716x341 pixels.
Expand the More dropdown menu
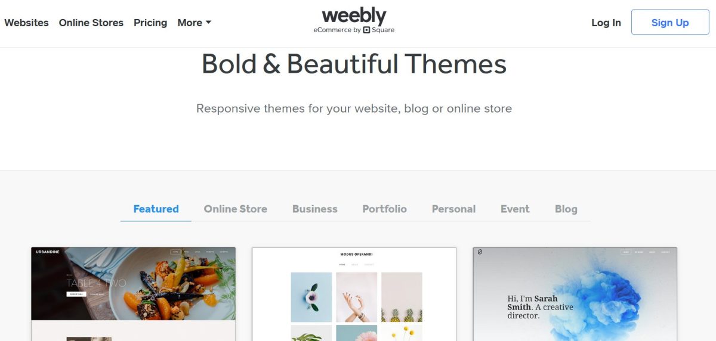(x=195, y=23)
